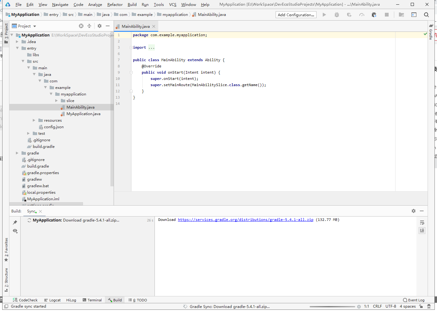Image resolution: width=437 pixels, height=312 pixels.
Task: Cancel the Gradle sync progress in the status bar
Action: pos(359,306)
